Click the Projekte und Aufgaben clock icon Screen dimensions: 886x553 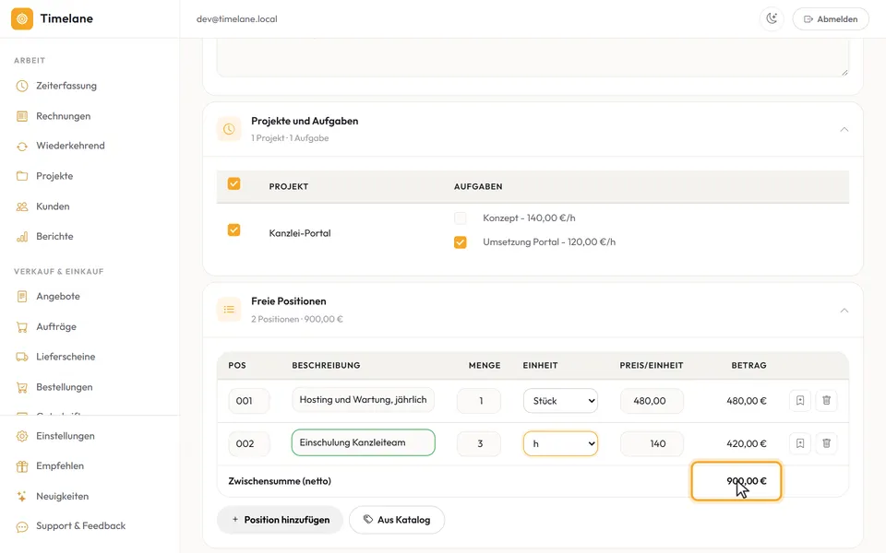[x=229, y=129]
